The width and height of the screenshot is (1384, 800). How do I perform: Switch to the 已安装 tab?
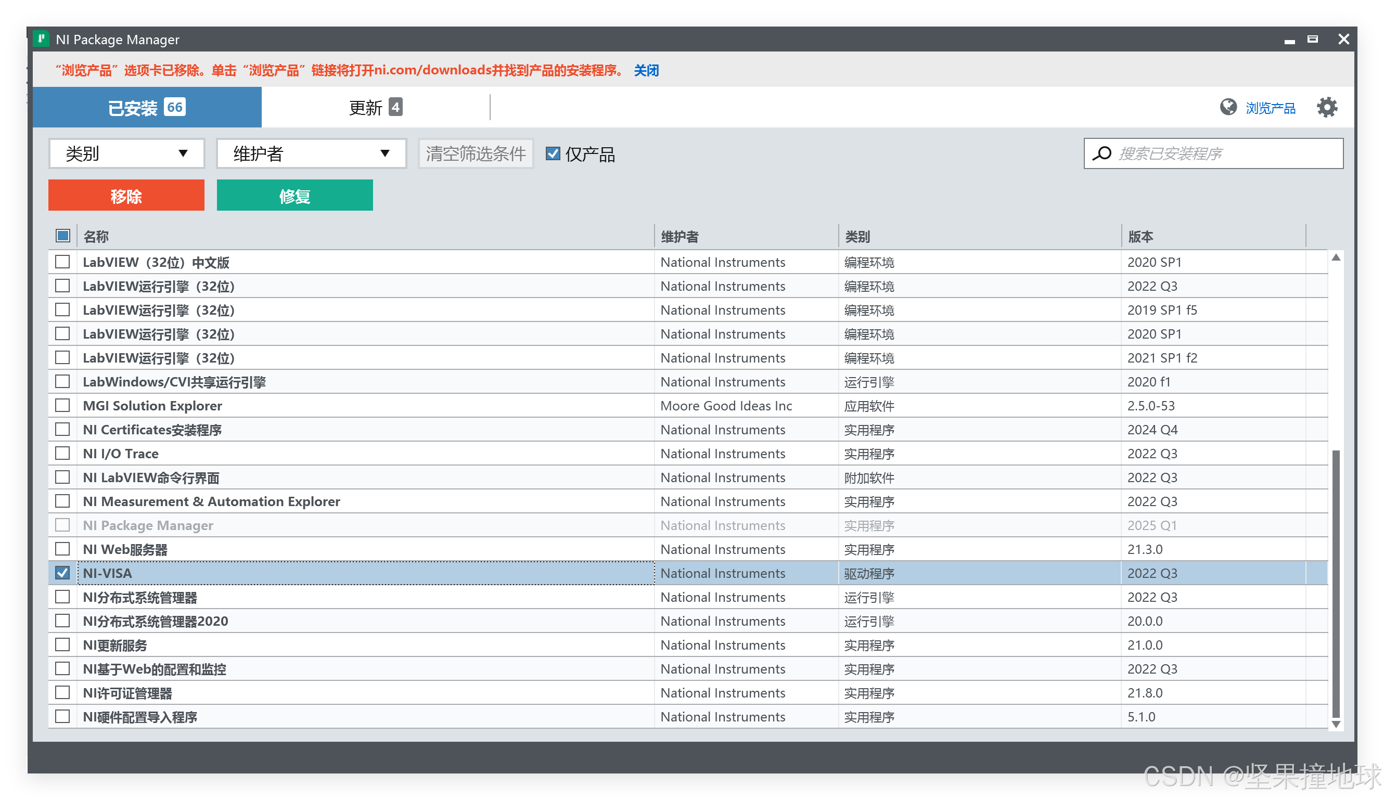[147, 107]
